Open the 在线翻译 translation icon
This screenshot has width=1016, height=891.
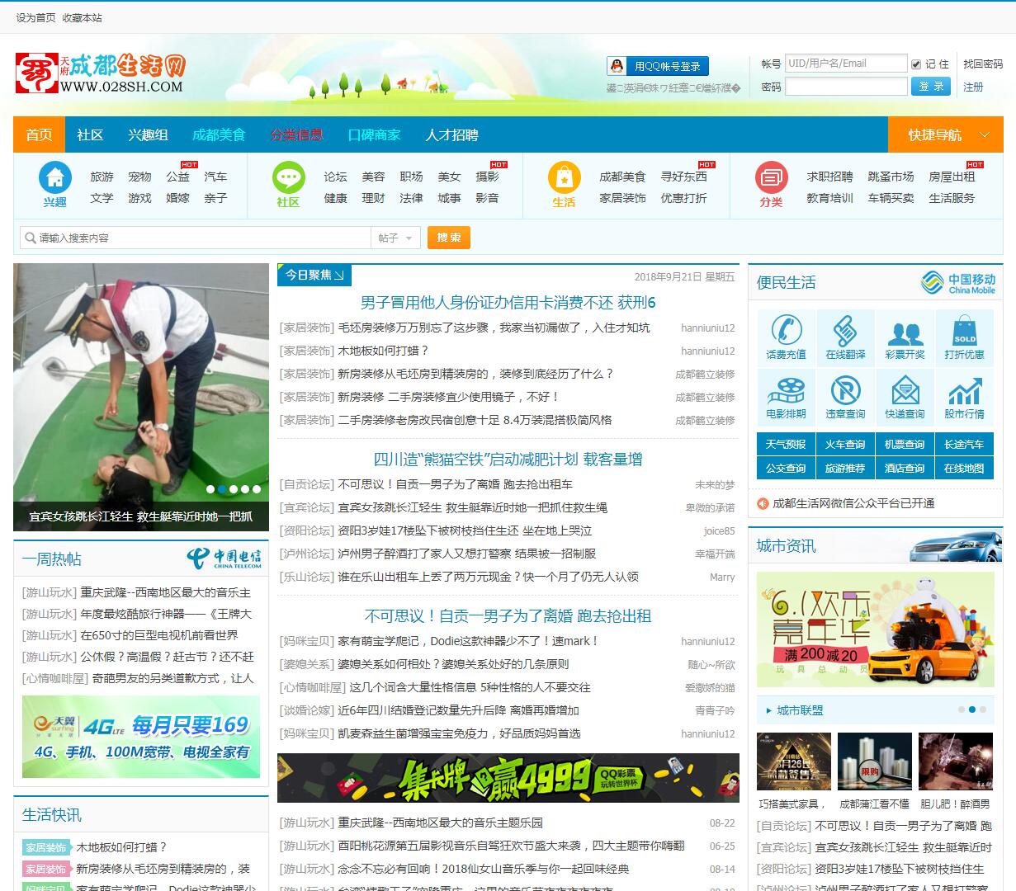[x=845, y=331]
